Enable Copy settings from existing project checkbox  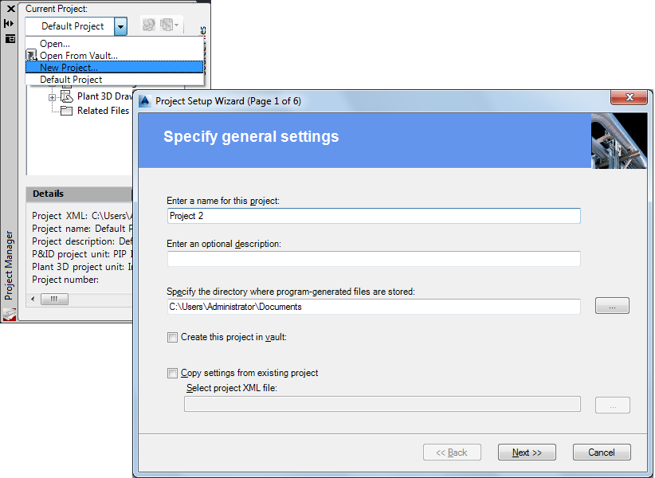[172, 373]
